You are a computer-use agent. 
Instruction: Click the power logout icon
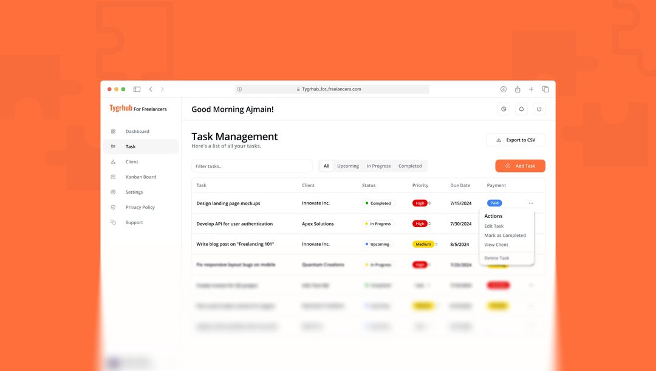click(x=539, y=109)
